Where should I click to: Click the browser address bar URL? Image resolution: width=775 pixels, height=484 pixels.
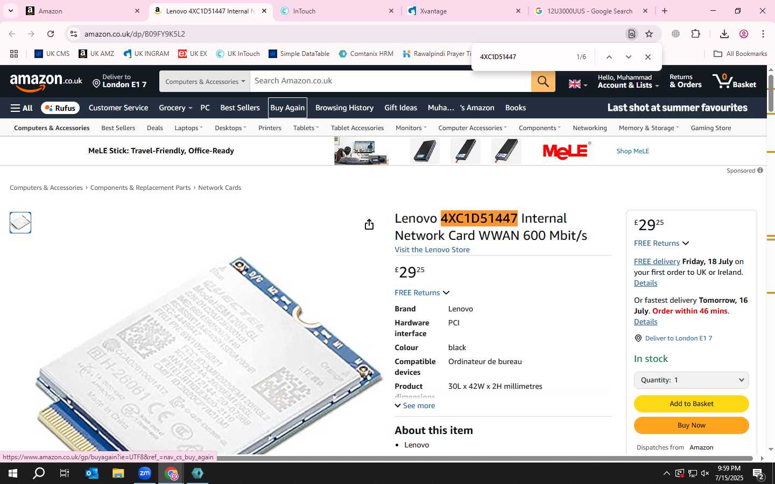pyautogui.click(x=135, y=34)
